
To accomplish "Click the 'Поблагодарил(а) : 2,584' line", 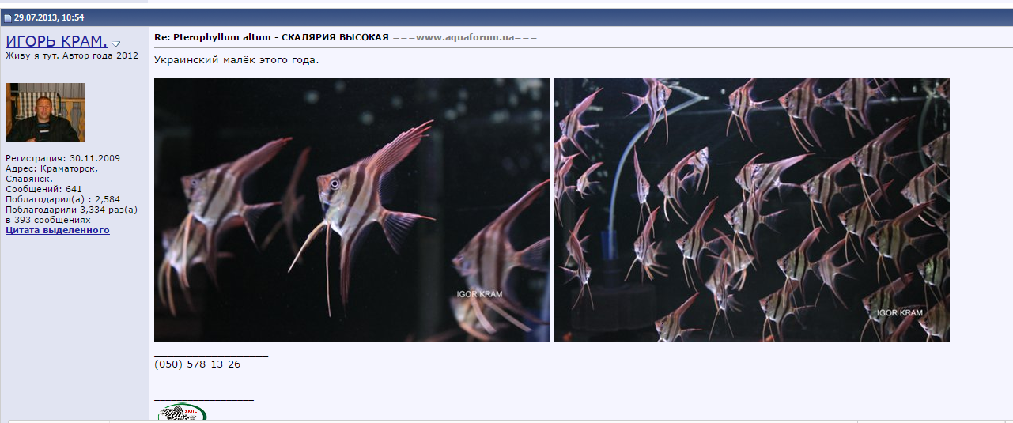I will click(62, 199).
